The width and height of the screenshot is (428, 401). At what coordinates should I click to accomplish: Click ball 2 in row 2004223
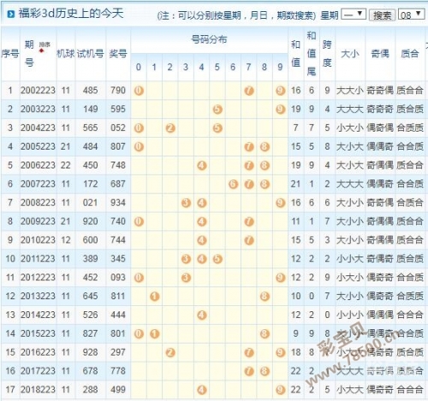pyautogui.click(x=170, y=128)
